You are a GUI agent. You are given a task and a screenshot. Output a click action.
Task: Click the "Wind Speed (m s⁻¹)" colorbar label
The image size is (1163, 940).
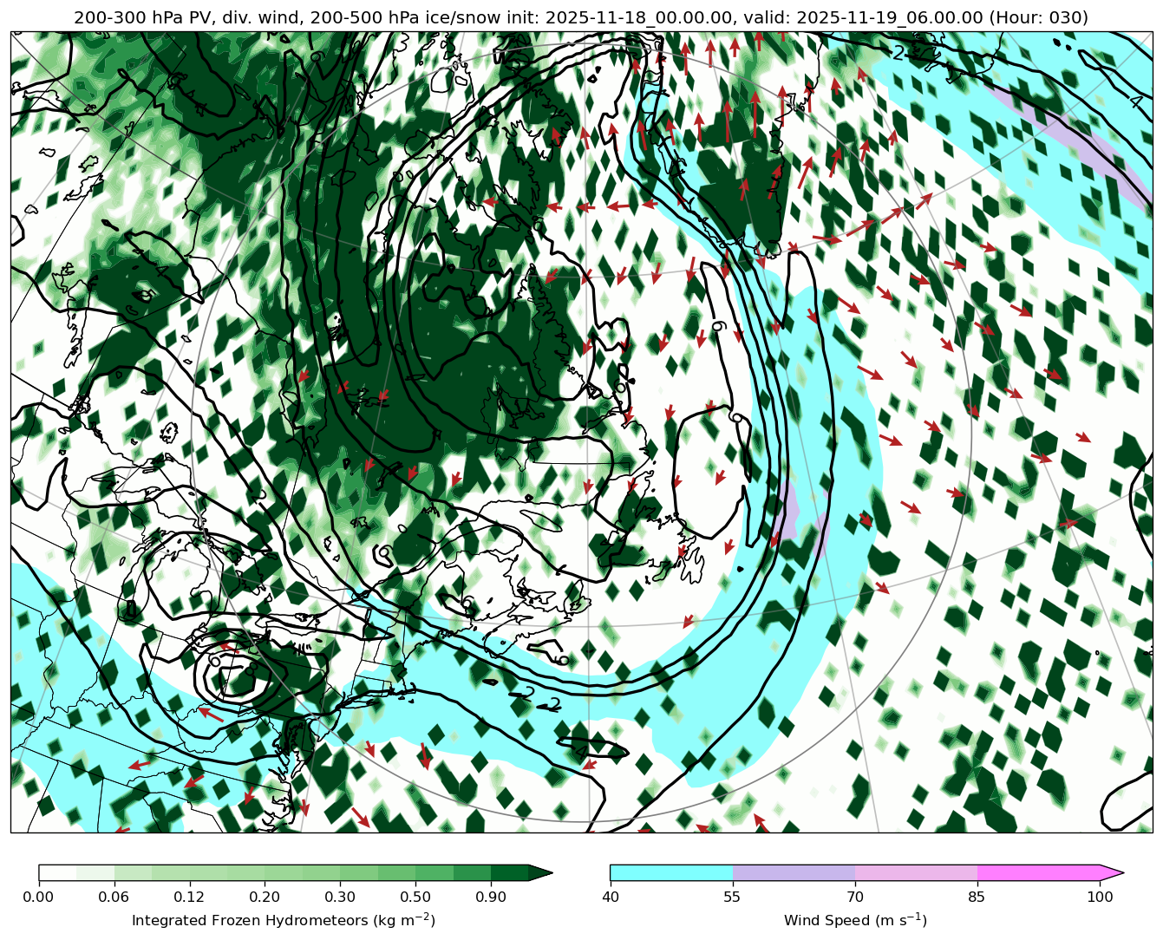click(855, 920)
